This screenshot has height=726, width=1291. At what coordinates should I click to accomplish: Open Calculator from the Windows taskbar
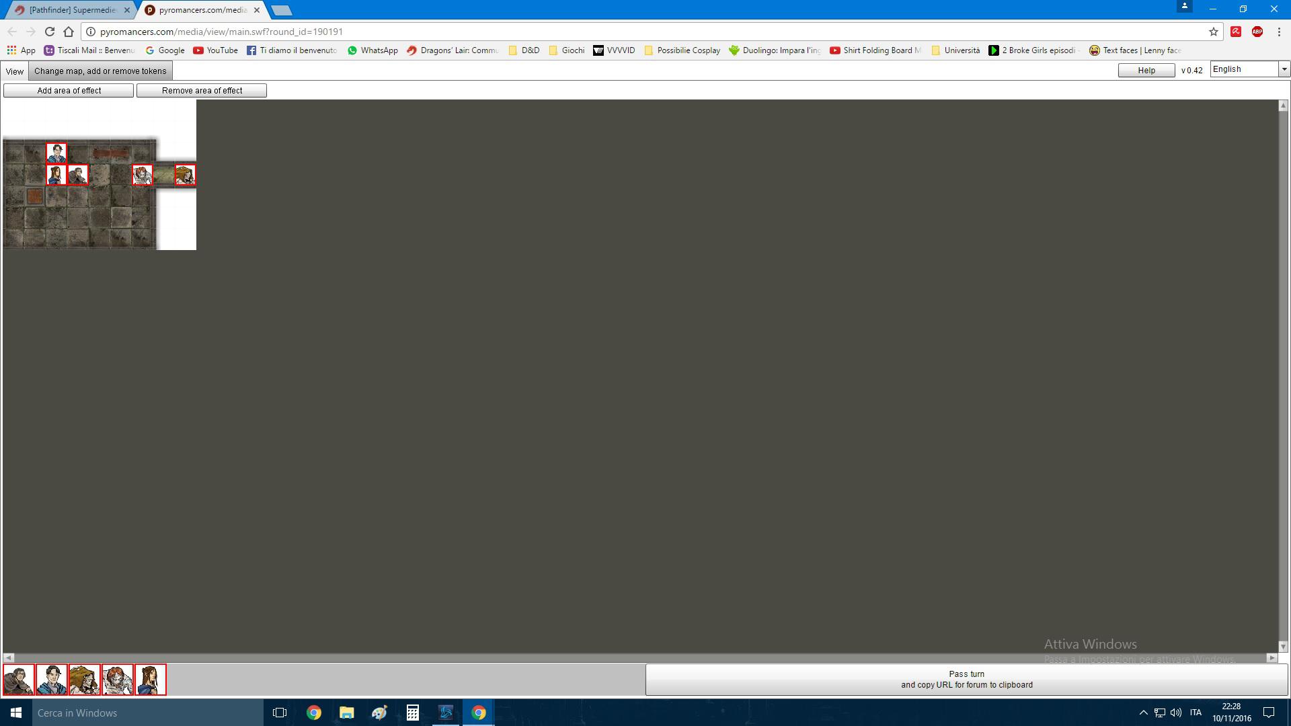tap(412, 713)
